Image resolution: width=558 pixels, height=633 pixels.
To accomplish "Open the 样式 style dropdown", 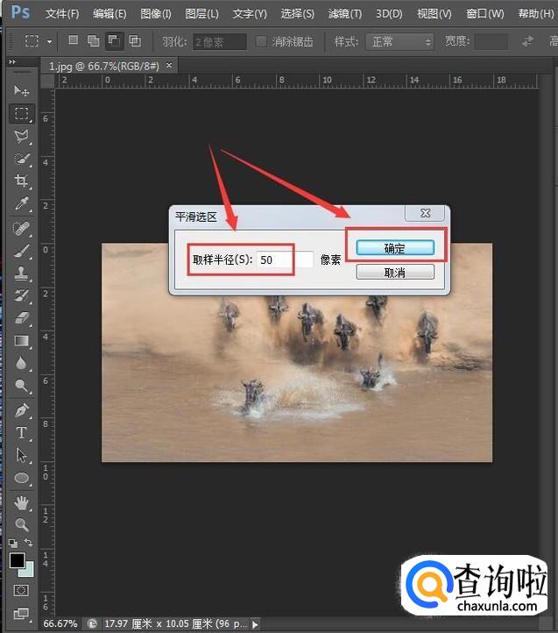I will coord(401,41).
